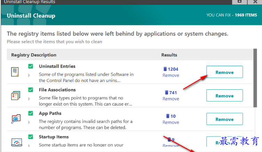262x152 pixels.
Task: Expand the File Associations details arrow
Action: pyautogui.click(x=29, y=99)
